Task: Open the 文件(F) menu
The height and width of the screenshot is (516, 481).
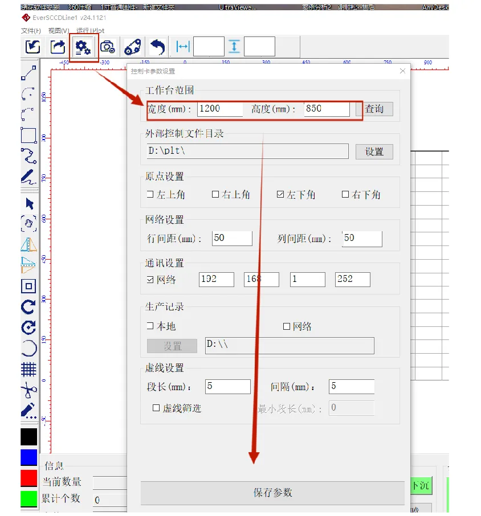Action: coord(31,31)
